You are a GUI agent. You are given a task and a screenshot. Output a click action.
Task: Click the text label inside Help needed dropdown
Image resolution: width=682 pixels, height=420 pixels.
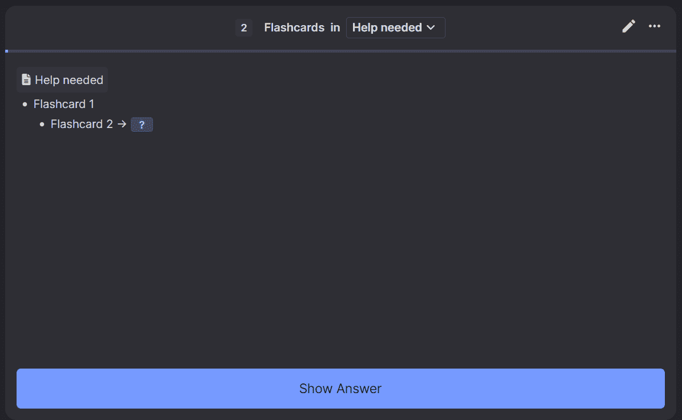click(x=387, y=27)
